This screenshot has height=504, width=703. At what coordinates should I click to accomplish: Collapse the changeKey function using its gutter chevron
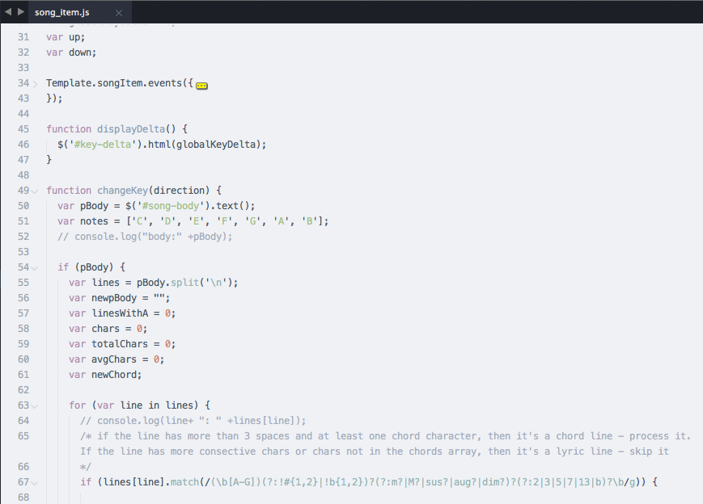35,190
